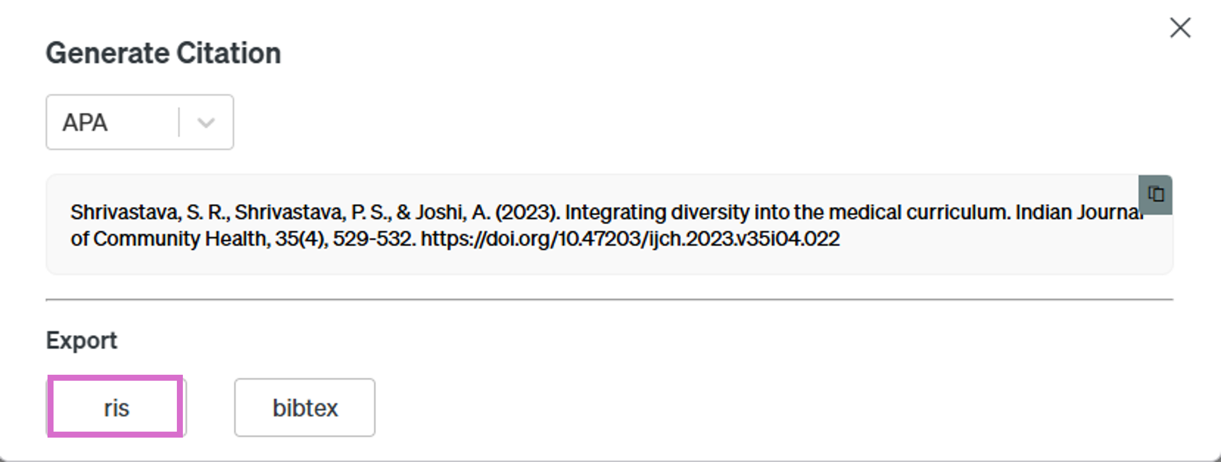
Task: Click the Indian Journal text in citation
Action: point(1079,212)
